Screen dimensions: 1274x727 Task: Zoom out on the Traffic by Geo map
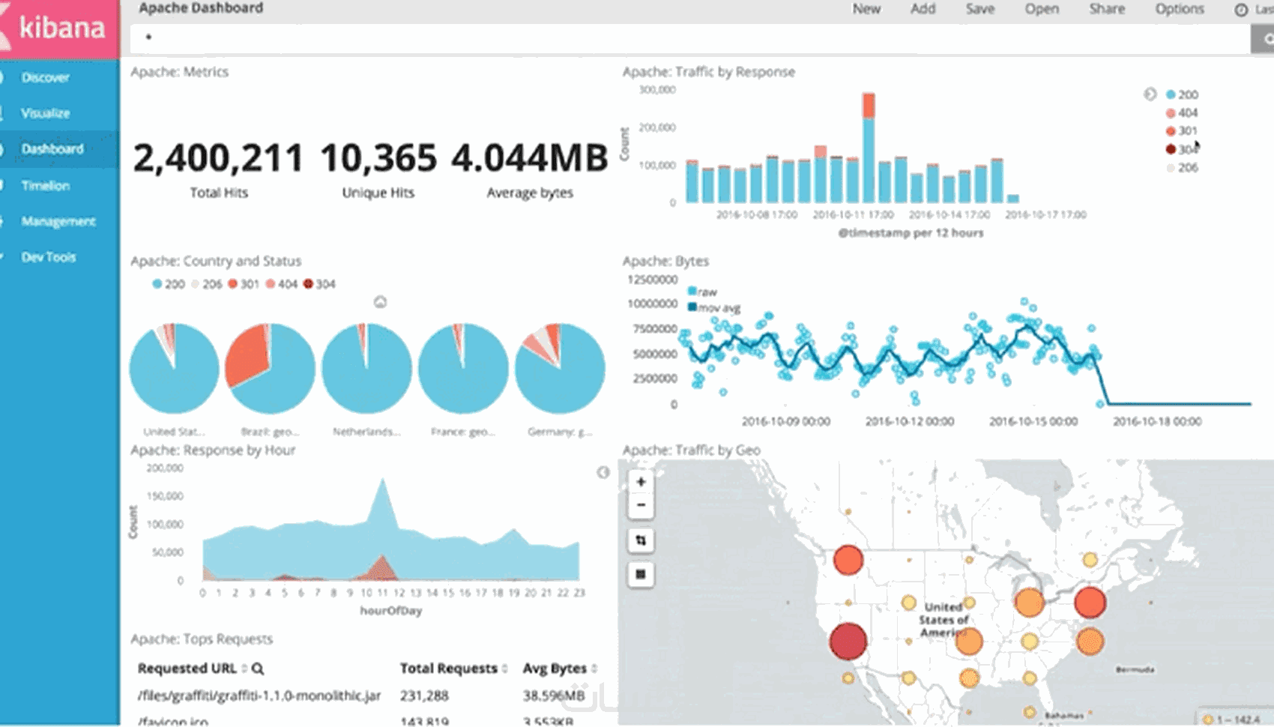(641, 505)
